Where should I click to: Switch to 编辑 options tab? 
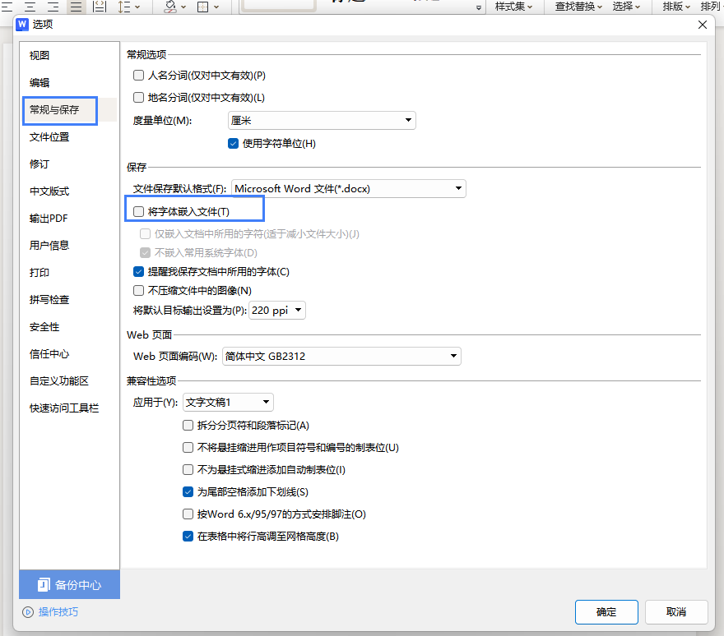click(x=39, y=82)
